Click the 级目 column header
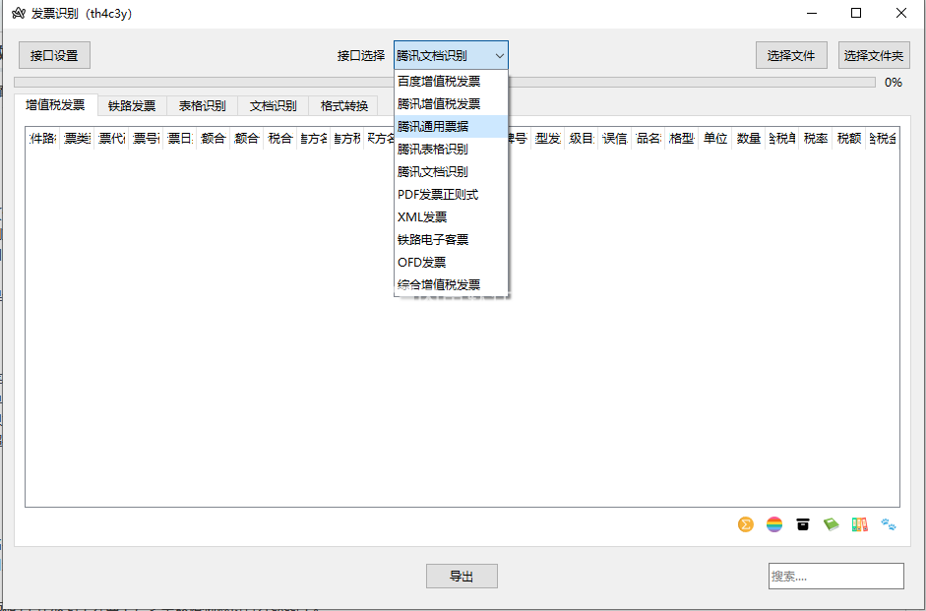The width and height of the screenshot is (926, 611). (x=582, y=138)
